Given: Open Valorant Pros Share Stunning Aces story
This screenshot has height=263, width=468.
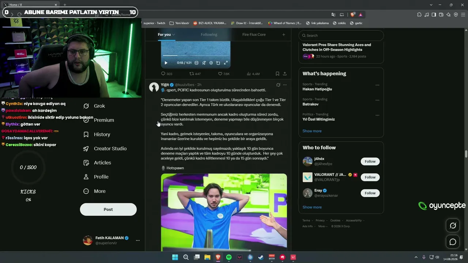Looking at the screenshot, I should tap(341, 50).
